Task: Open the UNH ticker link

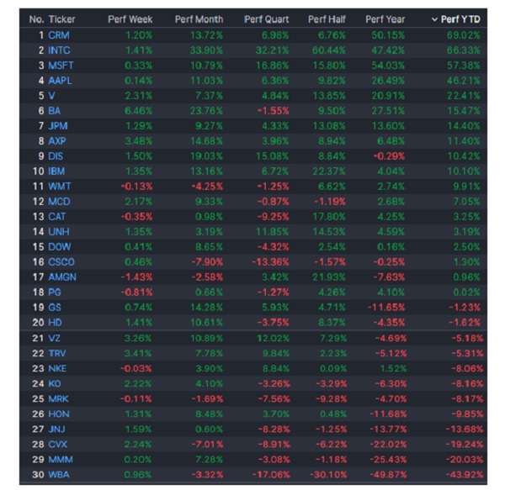Action: point(59,231)
